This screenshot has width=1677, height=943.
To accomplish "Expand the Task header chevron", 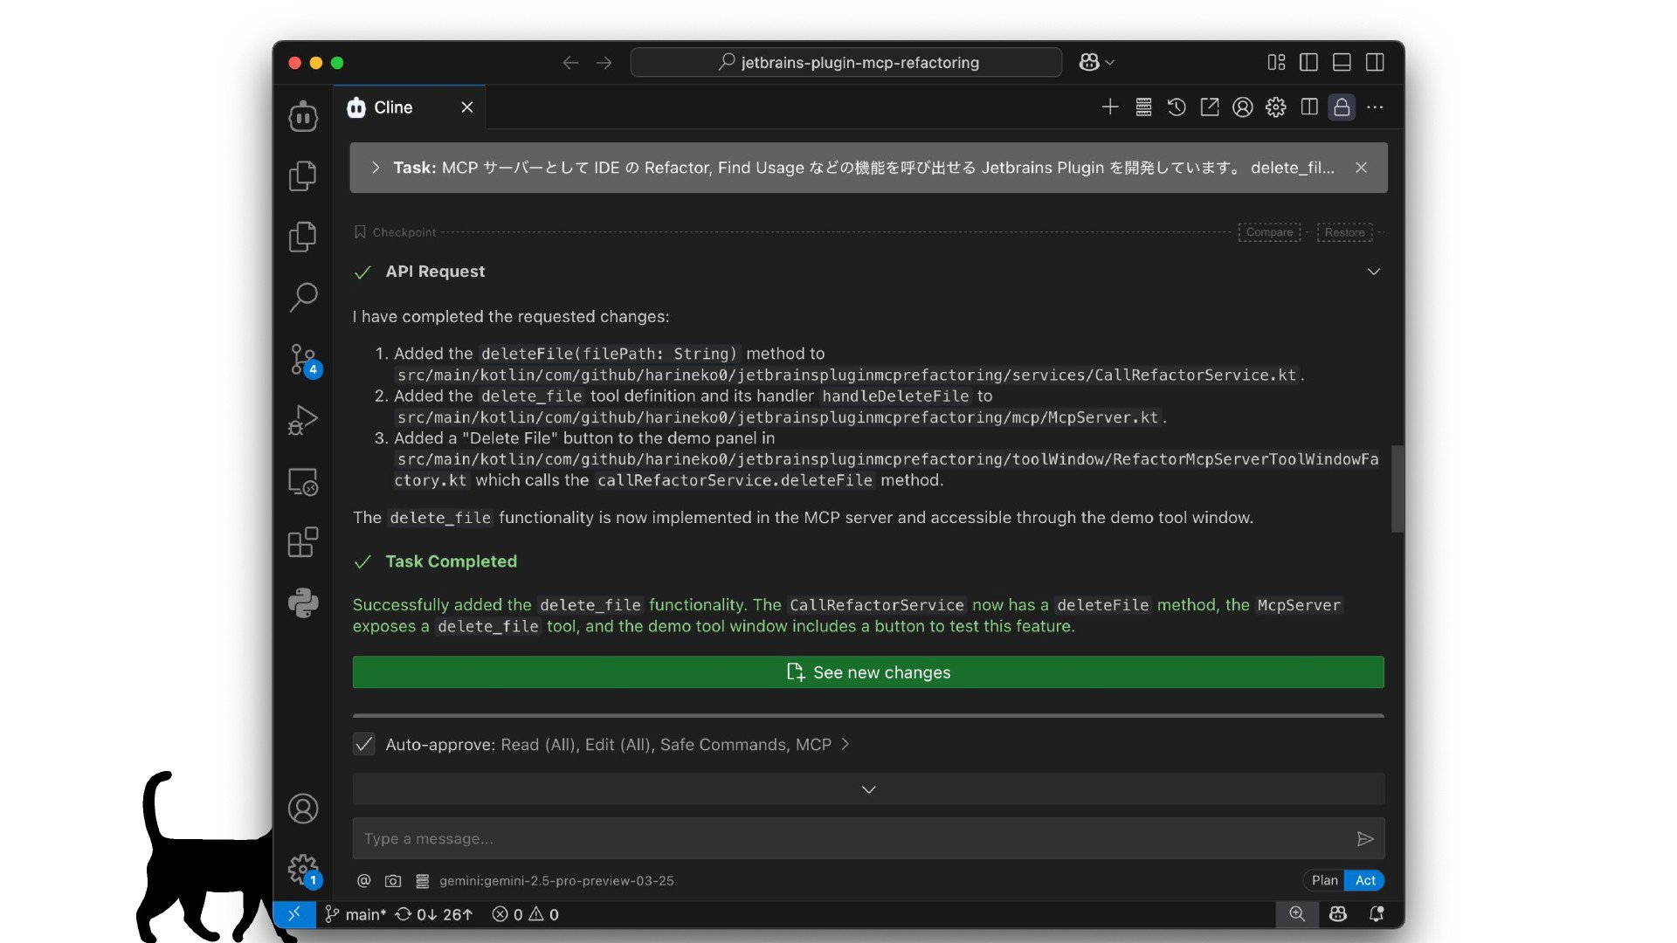I will 376,168.
